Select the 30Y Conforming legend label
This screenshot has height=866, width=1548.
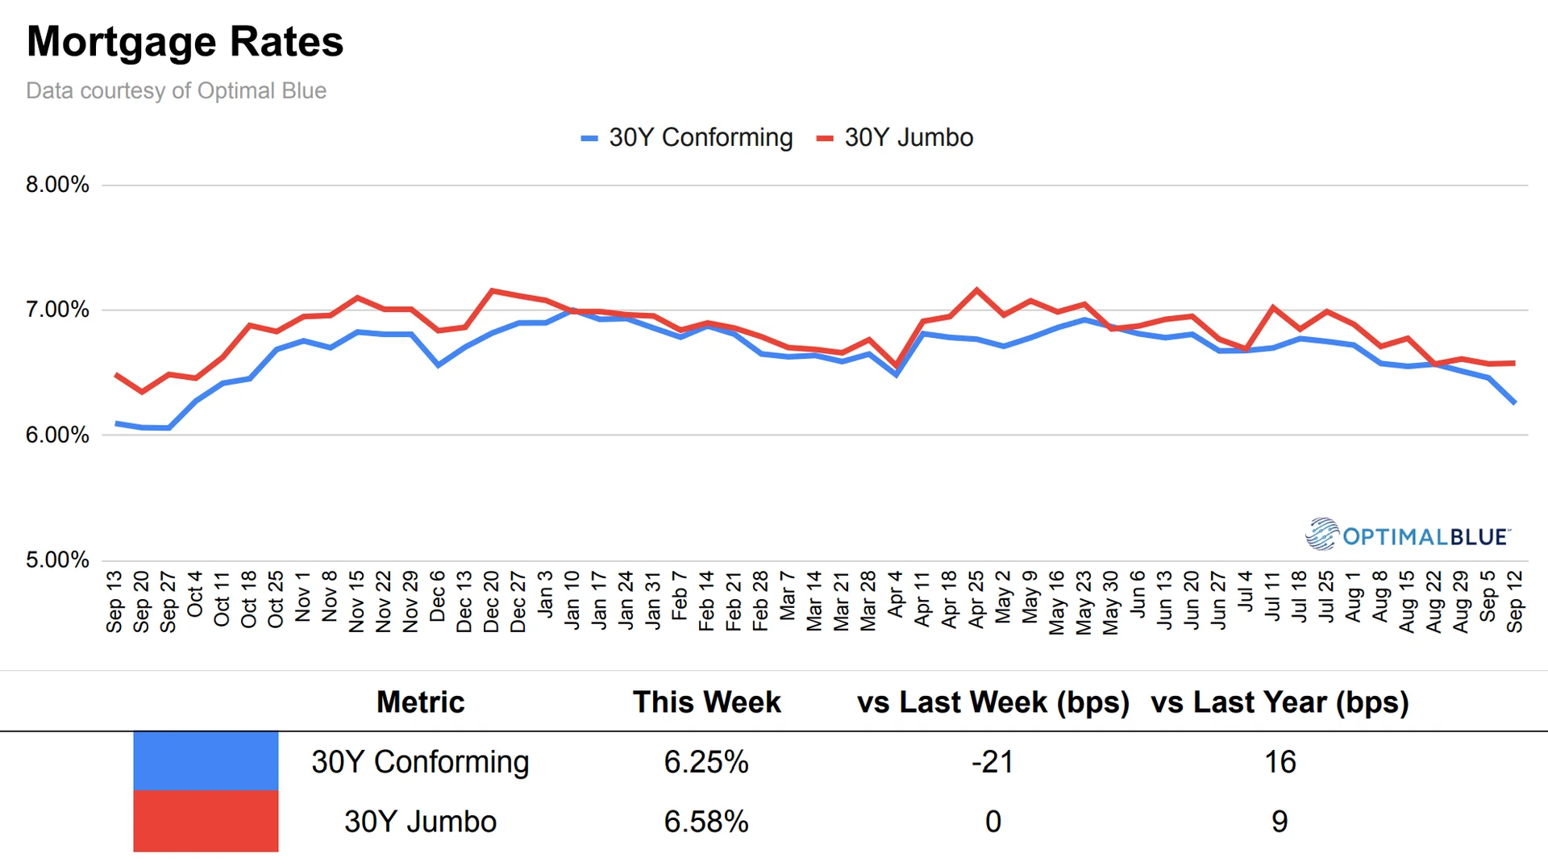(701, 138)
